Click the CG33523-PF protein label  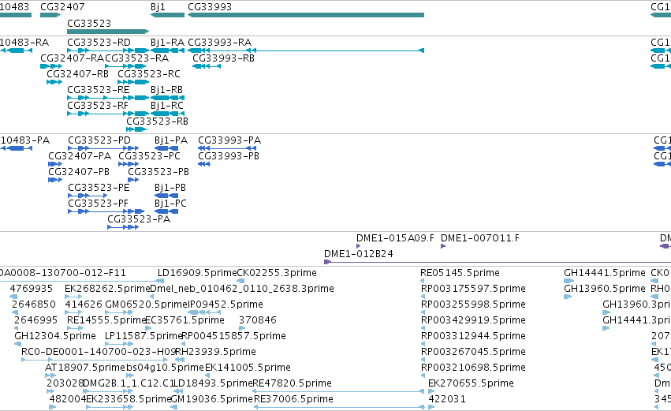(98, 204)
